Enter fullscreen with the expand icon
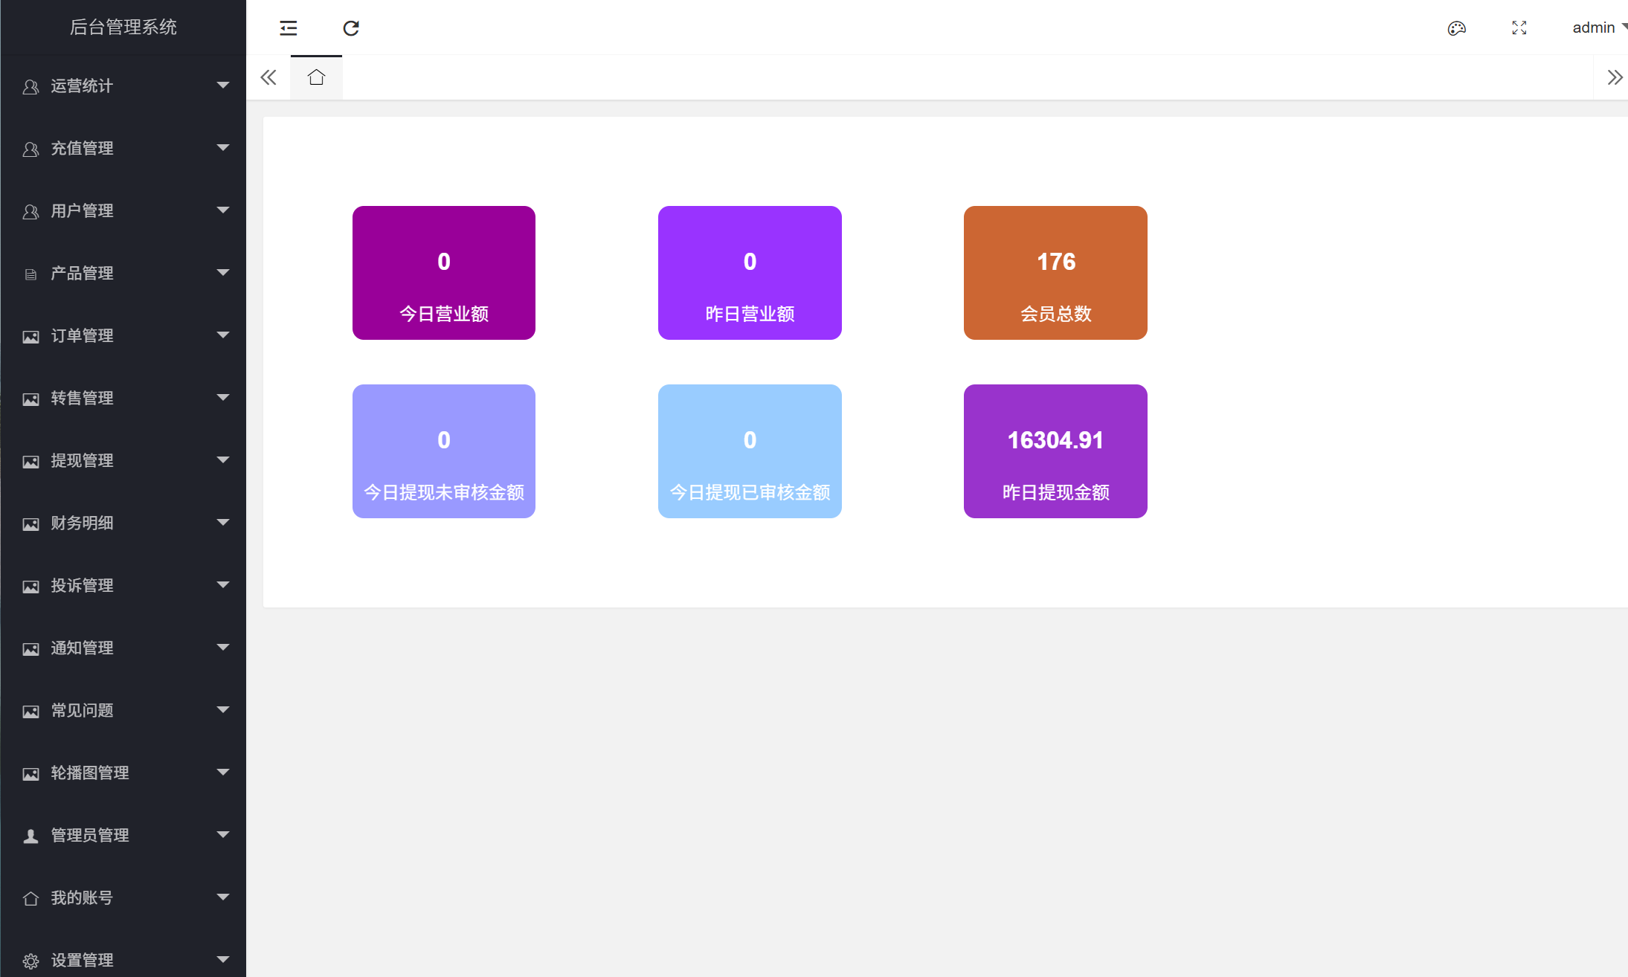The height and width of the screenshot is (977, 1628). coord(1519,28)
